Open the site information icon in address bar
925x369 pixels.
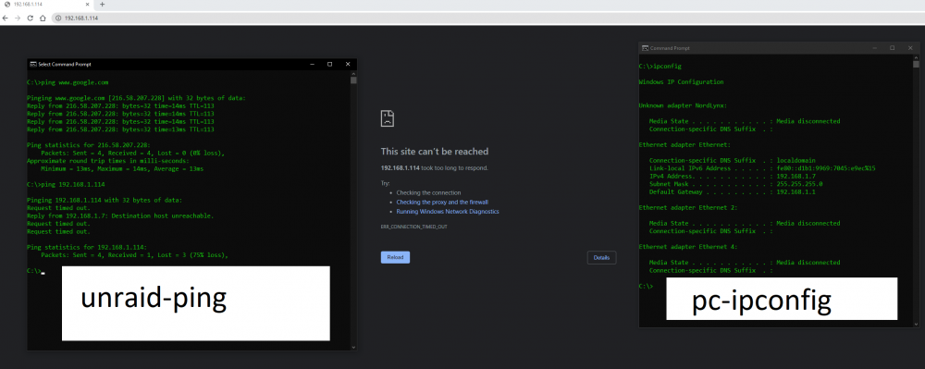pyautogui.click(x=58, y=18)
